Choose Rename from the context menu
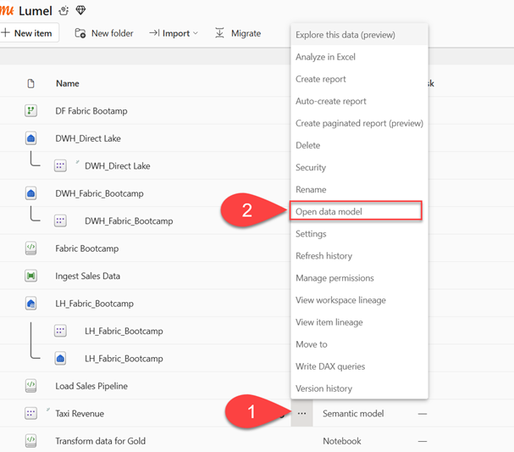 click(x=359, y=189)
